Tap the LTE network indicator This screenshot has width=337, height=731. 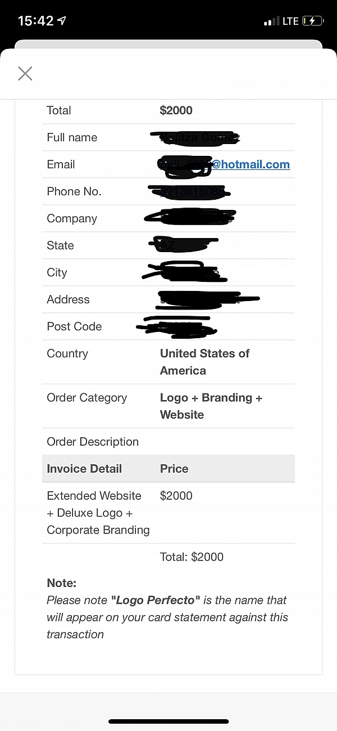[x=290, y=21]
